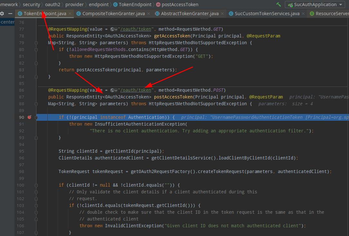Click the 'provider' breadcrumb

74,5
